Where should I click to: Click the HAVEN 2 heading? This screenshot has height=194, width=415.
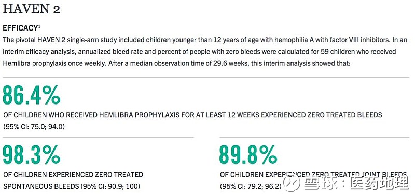pos(31,9)
